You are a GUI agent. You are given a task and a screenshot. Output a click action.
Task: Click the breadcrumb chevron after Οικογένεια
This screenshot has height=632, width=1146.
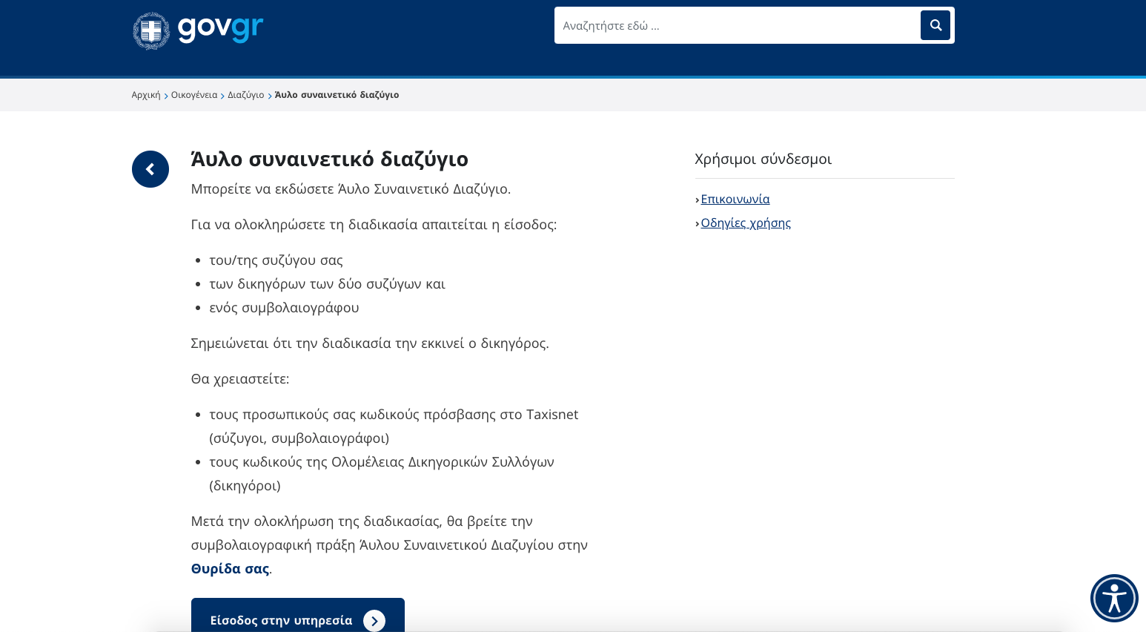(222, 96)
